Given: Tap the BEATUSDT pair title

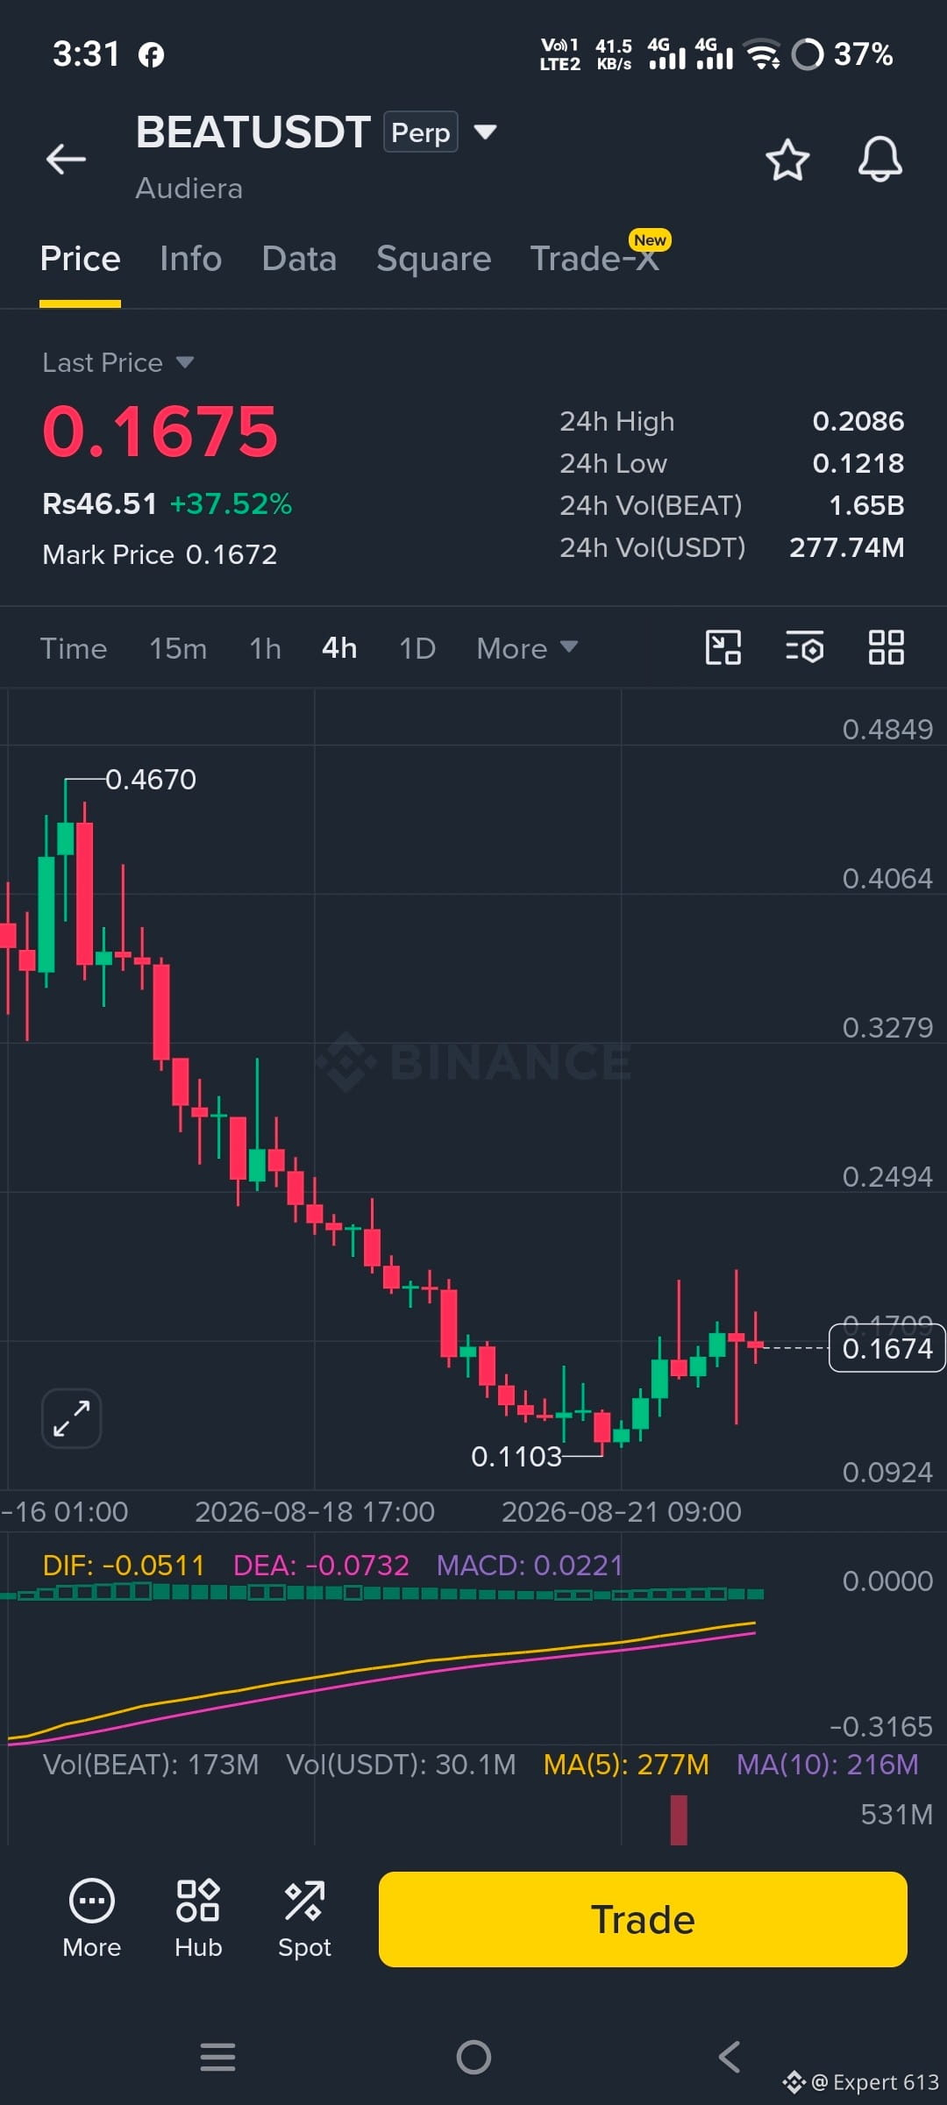Looking at the screenshot, I should click(253, 132).
